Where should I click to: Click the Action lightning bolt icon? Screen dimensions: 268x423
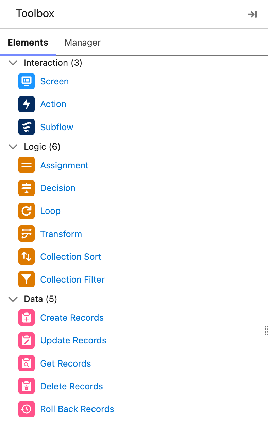(27, 104)
